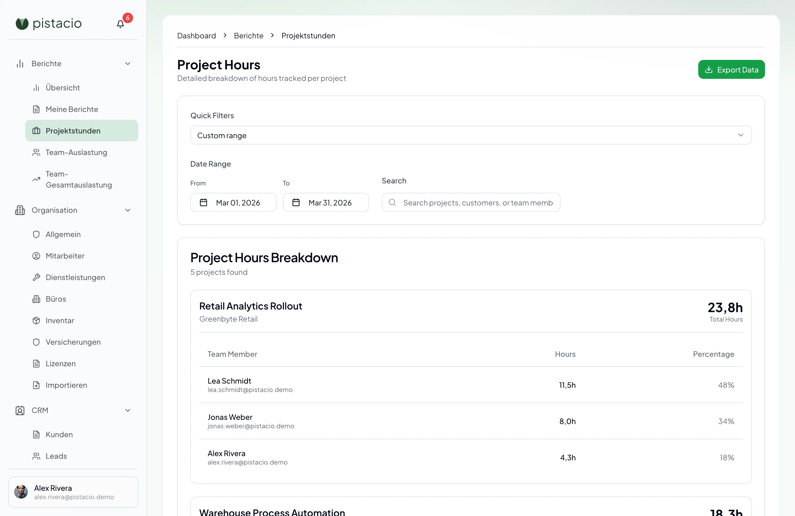Viewport: 795px width, 516px height.
Task: Go to Inventar
Action: 81,321
